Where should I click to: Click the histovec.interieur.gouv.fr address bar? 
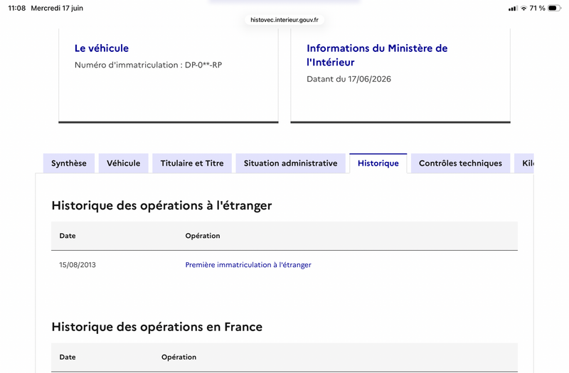(284, 20)
